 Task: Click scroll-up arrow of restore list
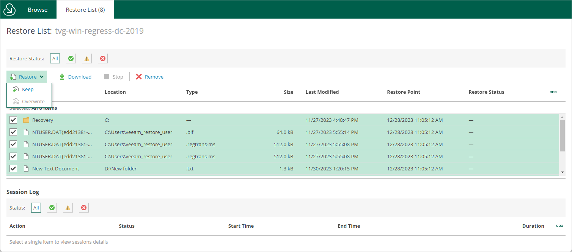562,117
